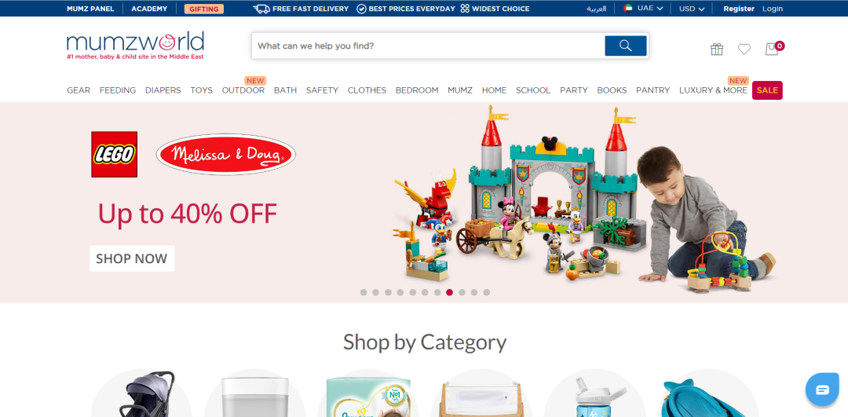
Task: Switch the site language to Arabic
Action: [x=597, y=9]
